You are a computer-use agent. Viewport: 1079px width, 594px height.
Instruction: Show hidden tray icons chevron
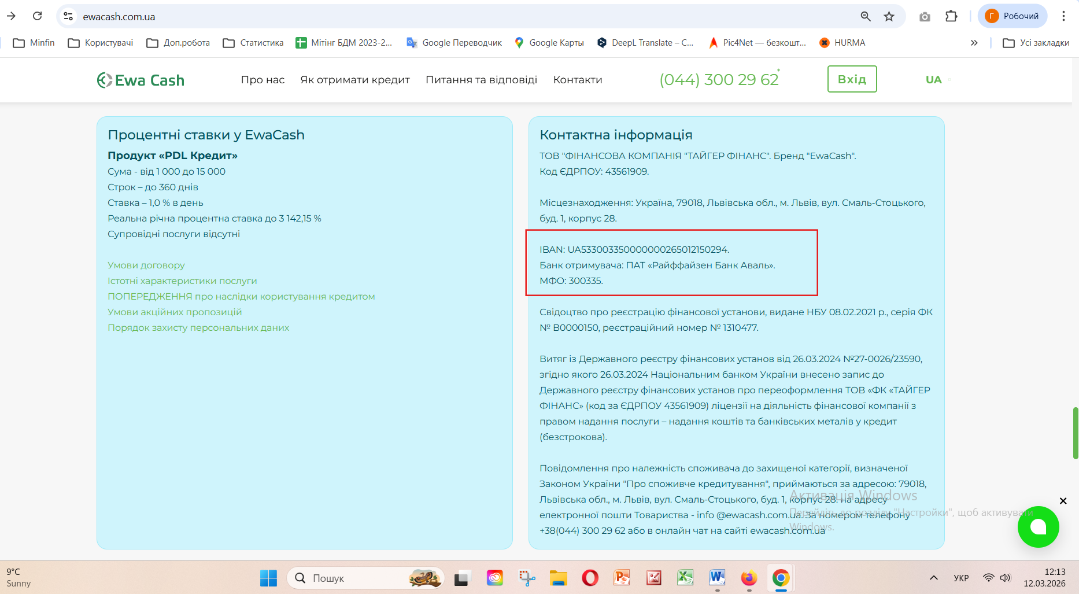pos(934,578)
